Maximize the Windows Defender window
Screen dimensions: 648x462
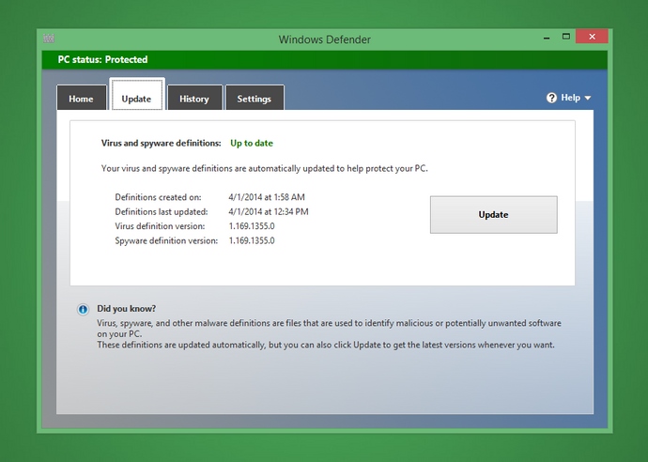(565, 37)
